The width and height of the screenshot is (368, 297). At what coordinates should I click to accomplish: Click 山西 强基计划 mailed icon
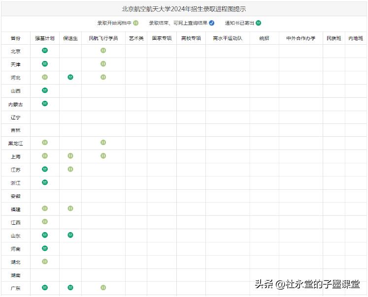click(x=45, y=90)
